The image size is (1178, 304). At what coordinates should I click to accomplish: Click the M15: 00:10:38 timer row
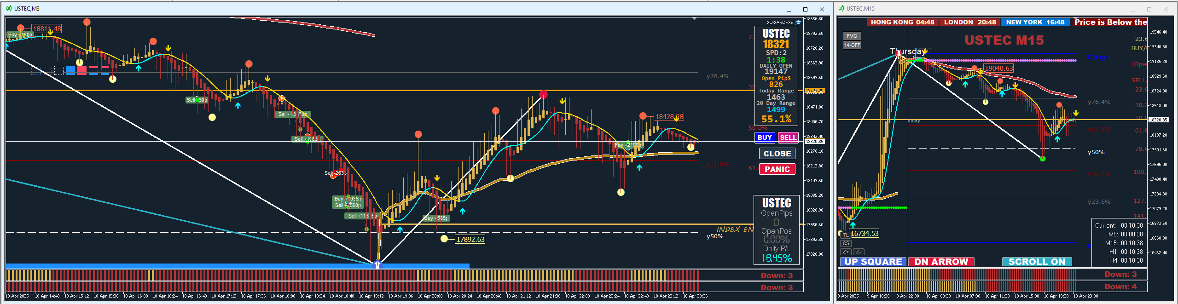[x=1124, y=243]
